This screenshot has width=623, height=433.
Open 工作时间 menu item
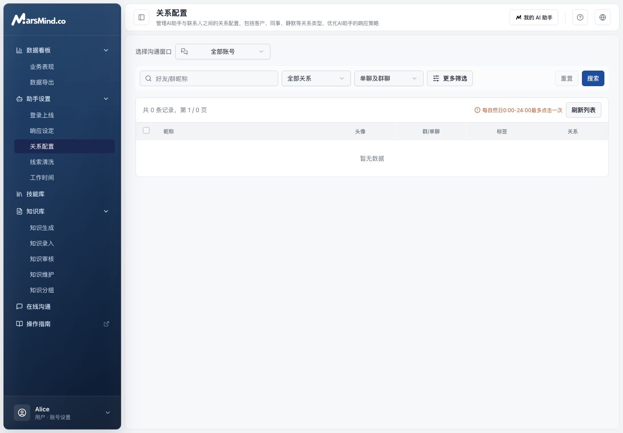(64, 178)
